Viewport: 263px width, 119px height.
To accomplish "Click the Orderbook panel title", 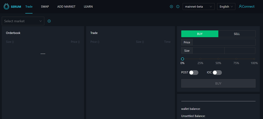I will [x=13, y=33].
